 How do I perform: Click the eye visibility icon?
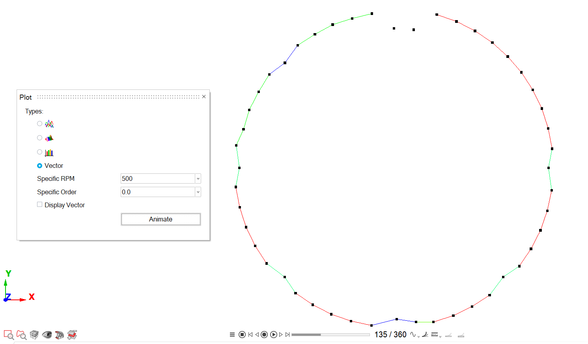[47, 335]
